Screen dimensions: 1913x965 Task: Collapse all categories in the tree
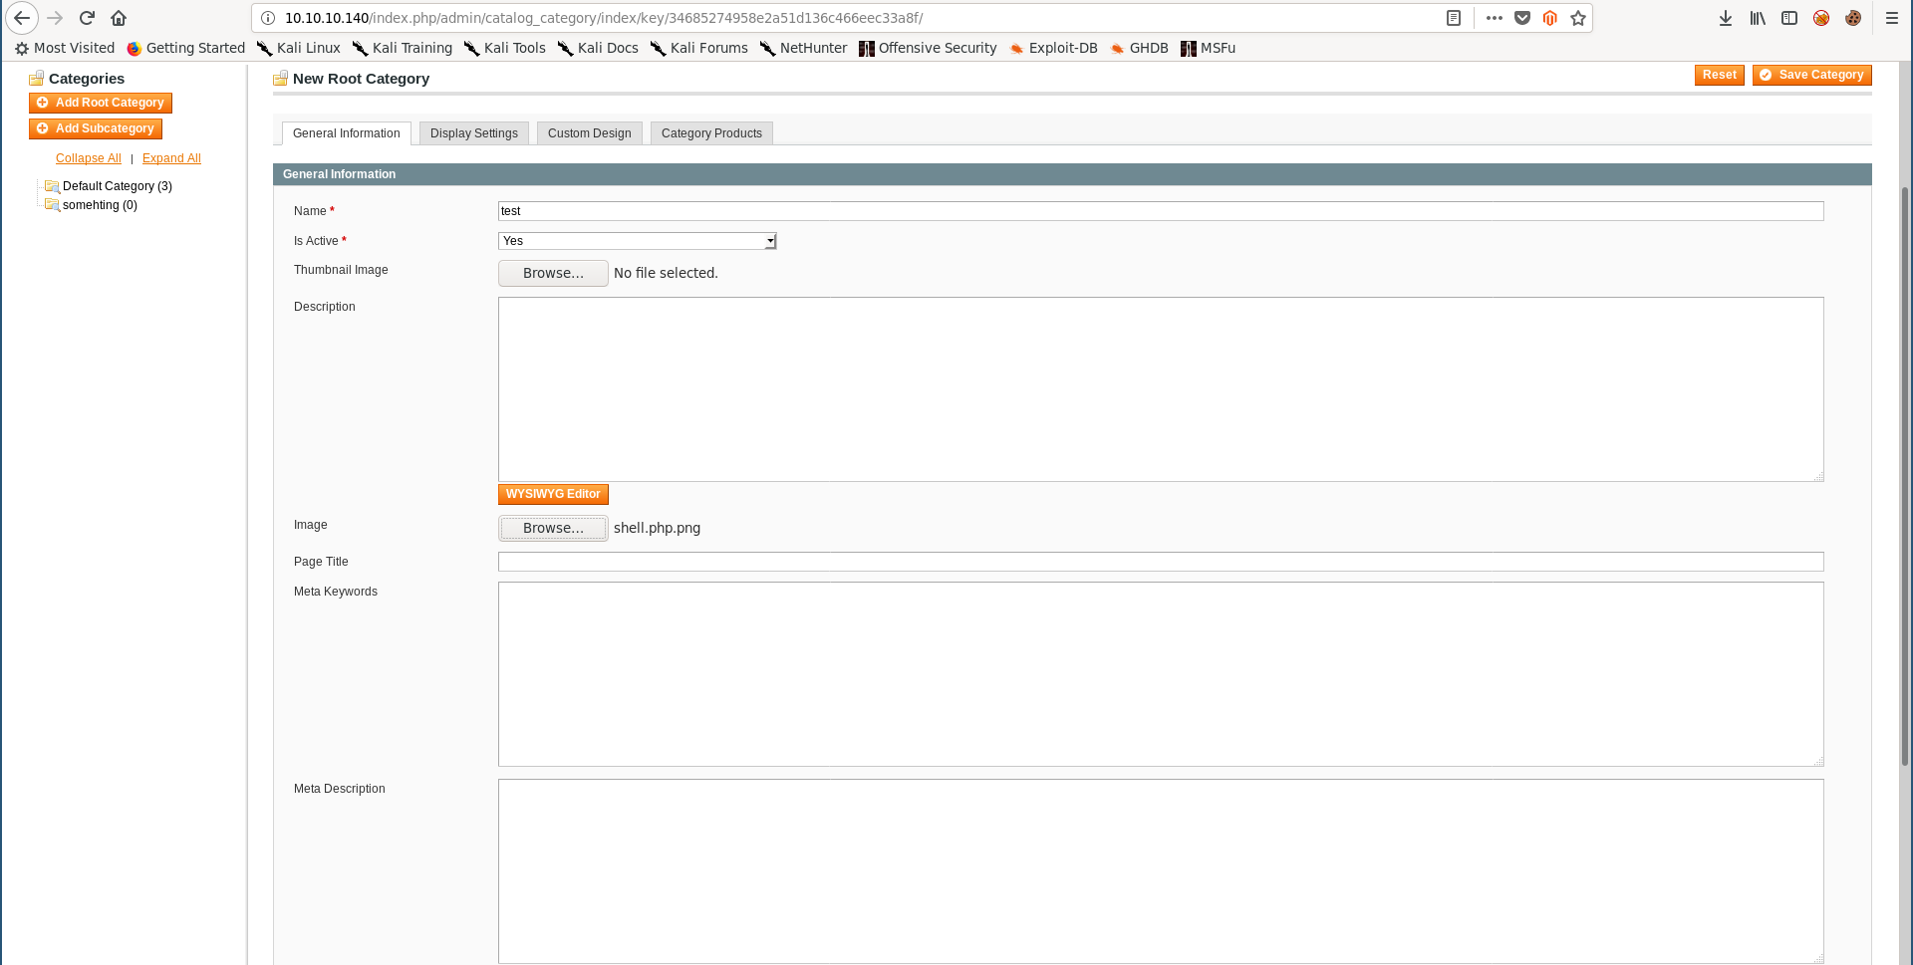pos(88,158)
